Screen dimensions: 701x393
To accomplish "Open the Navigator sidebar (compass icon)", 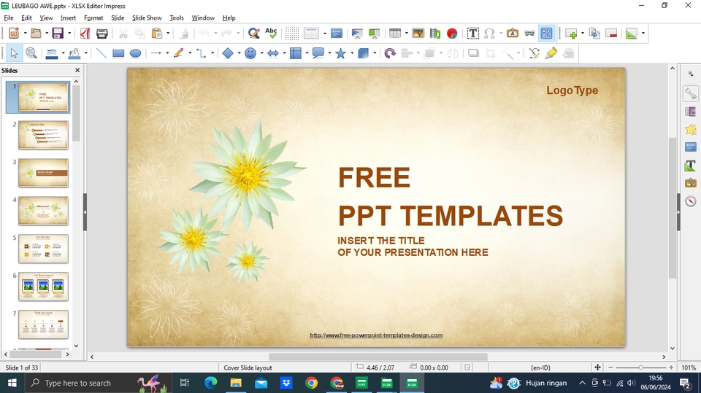I will coord(690,201).
